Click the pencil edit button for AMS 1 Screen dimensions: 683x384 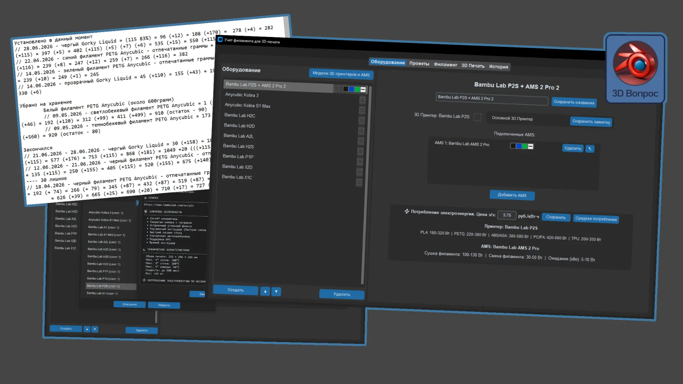pyautogui.click(x=589, y=149)
